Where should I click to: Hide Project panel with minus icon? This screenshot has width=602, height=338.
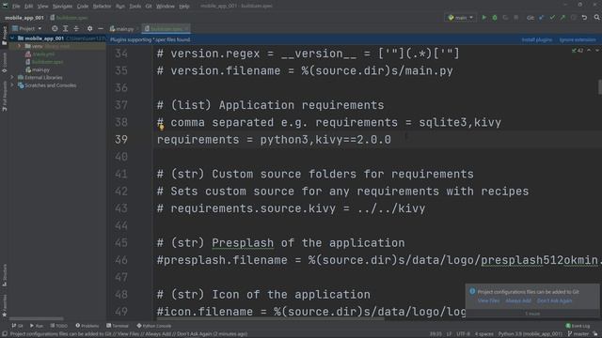tap(101, 28)
